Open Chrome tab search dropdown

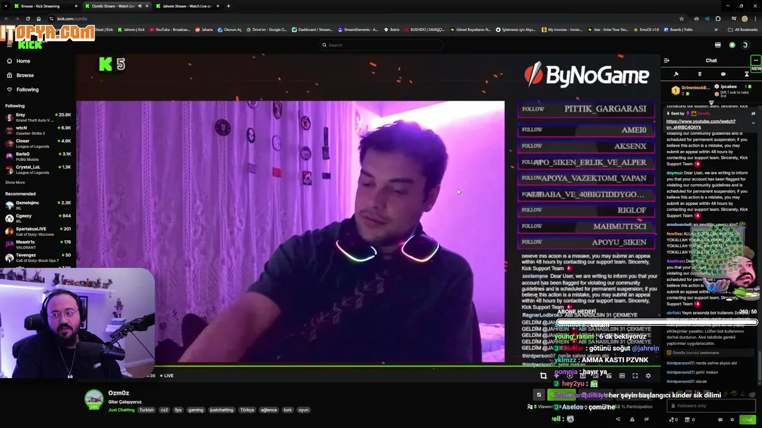click(x=6, y=6)
